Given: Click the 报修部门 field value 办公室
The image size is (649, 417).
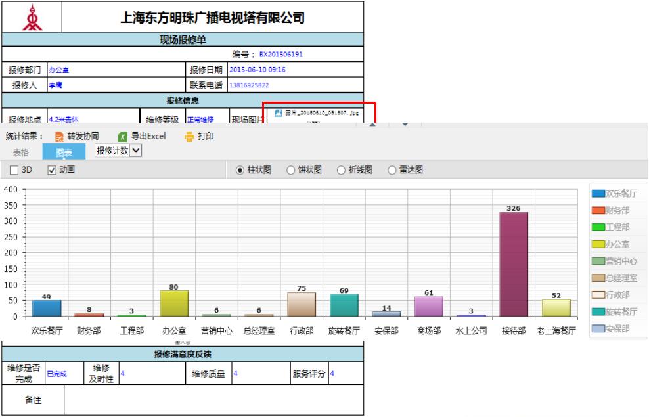Looking at the screenshot, I should [x=58, y=70].
